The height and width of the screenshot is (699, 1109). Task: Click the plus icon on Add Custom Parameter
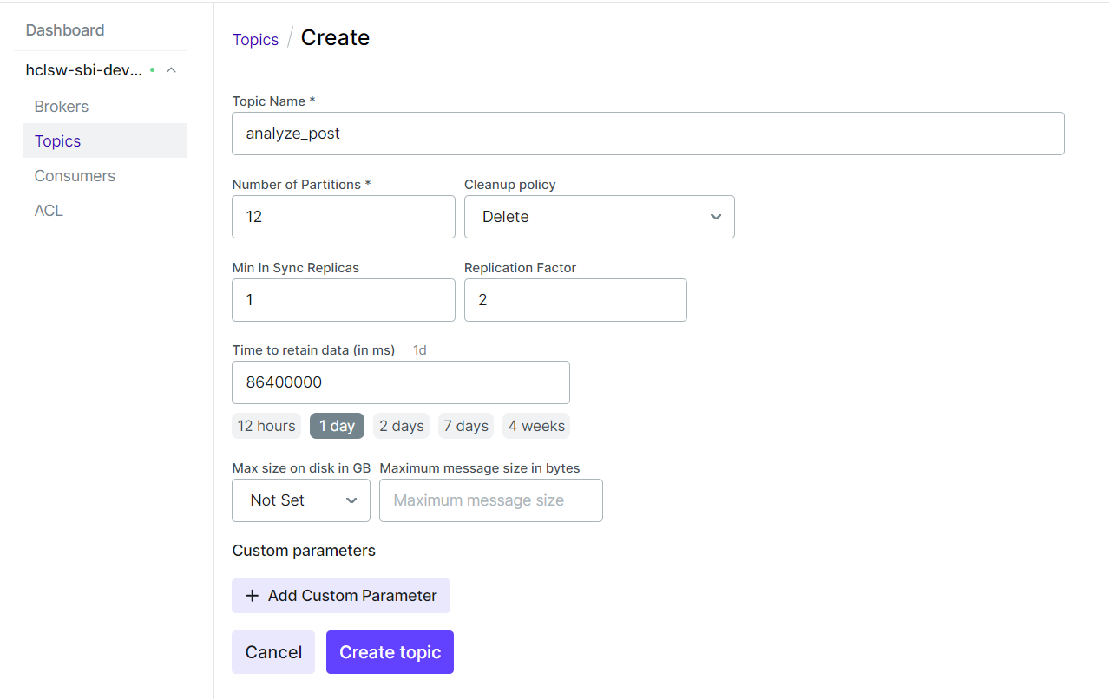pyautogui.click(x=253, y=596)
